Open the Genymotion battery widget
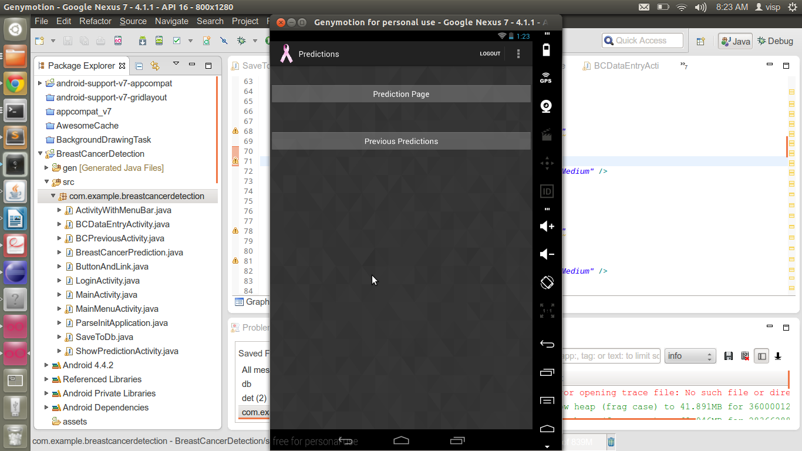The image size is (802, 451). click(x=547, y=49)
